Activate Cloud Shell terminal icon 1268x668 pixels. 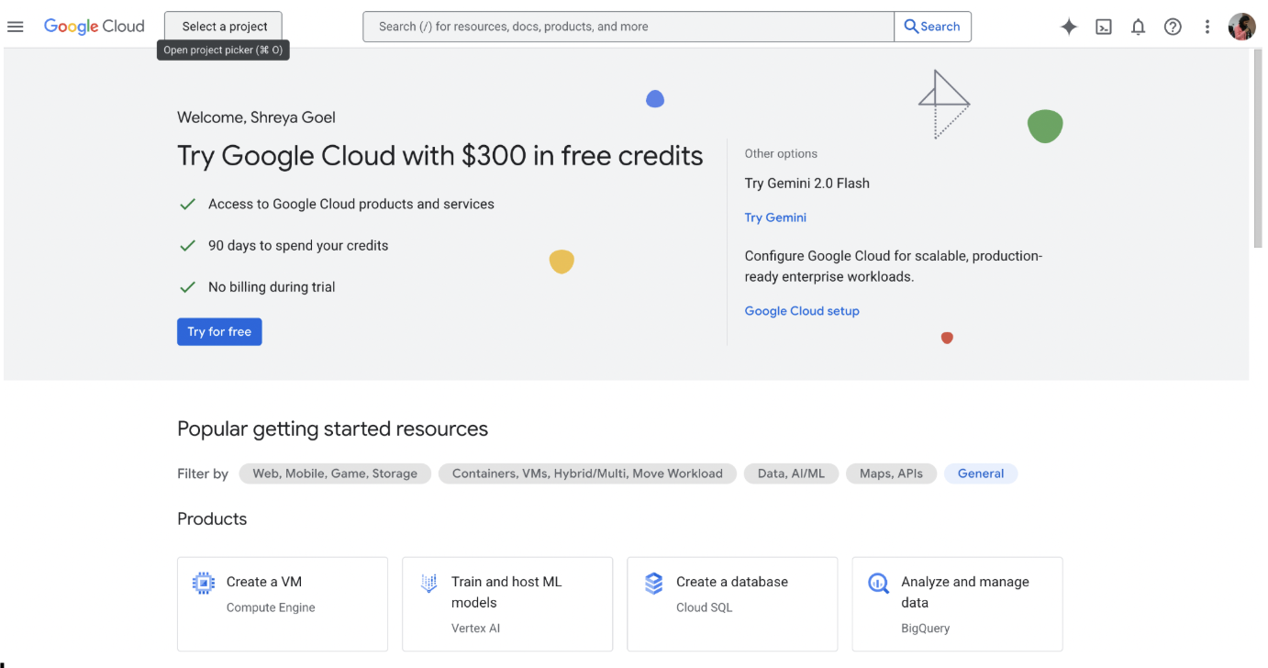click(x=1104, y=27)
